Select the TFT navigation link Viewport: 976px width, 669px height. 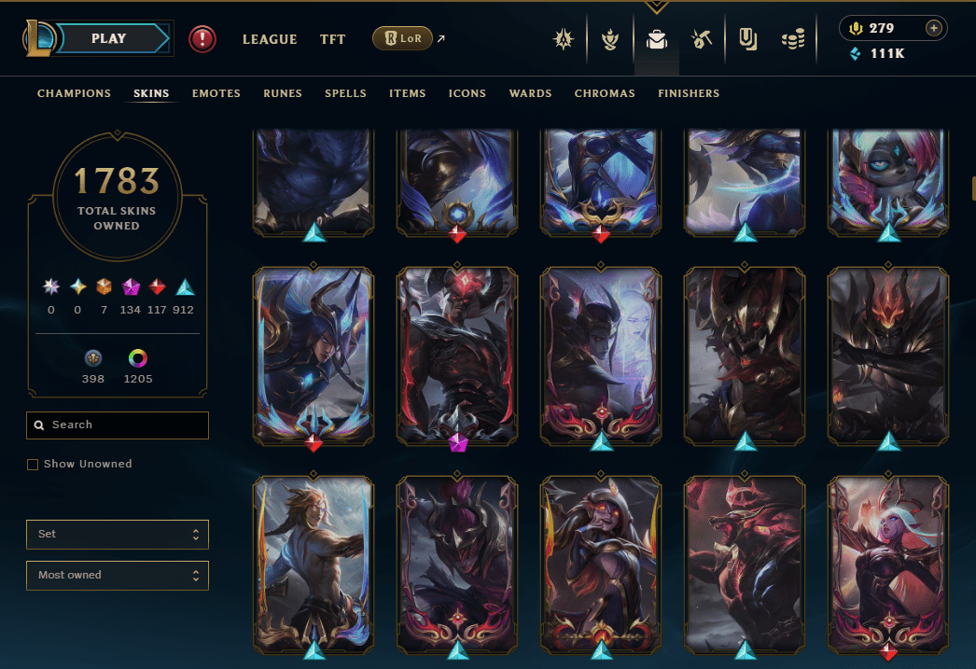pyautogui.click(x=332, y=39)
